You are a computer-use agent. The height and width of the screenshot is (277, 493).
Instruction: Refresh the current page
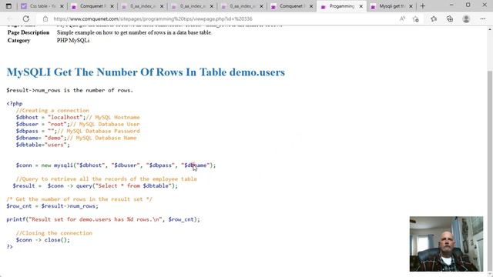tap(25, 18)
